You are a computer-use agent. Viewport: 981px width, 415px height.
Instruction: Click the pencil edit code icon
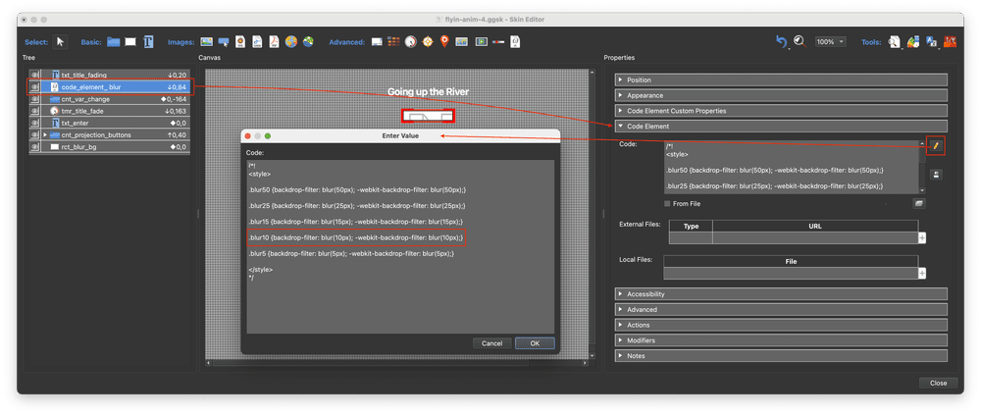pos(936,146)
